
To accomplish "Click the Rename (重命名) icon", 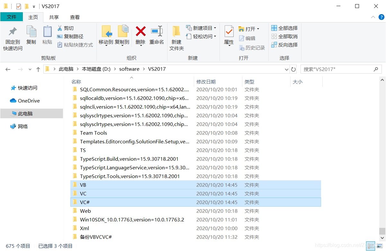I will point(157,31).
